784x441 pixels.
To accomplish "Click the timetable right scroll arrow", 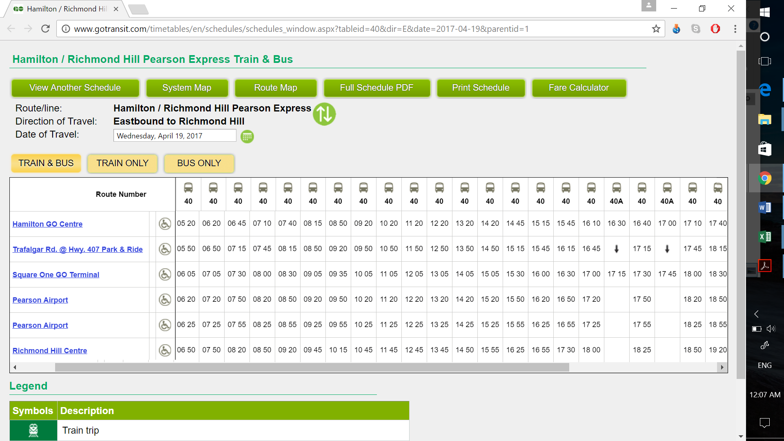I will pyautogui.click(x=722, y=367).
